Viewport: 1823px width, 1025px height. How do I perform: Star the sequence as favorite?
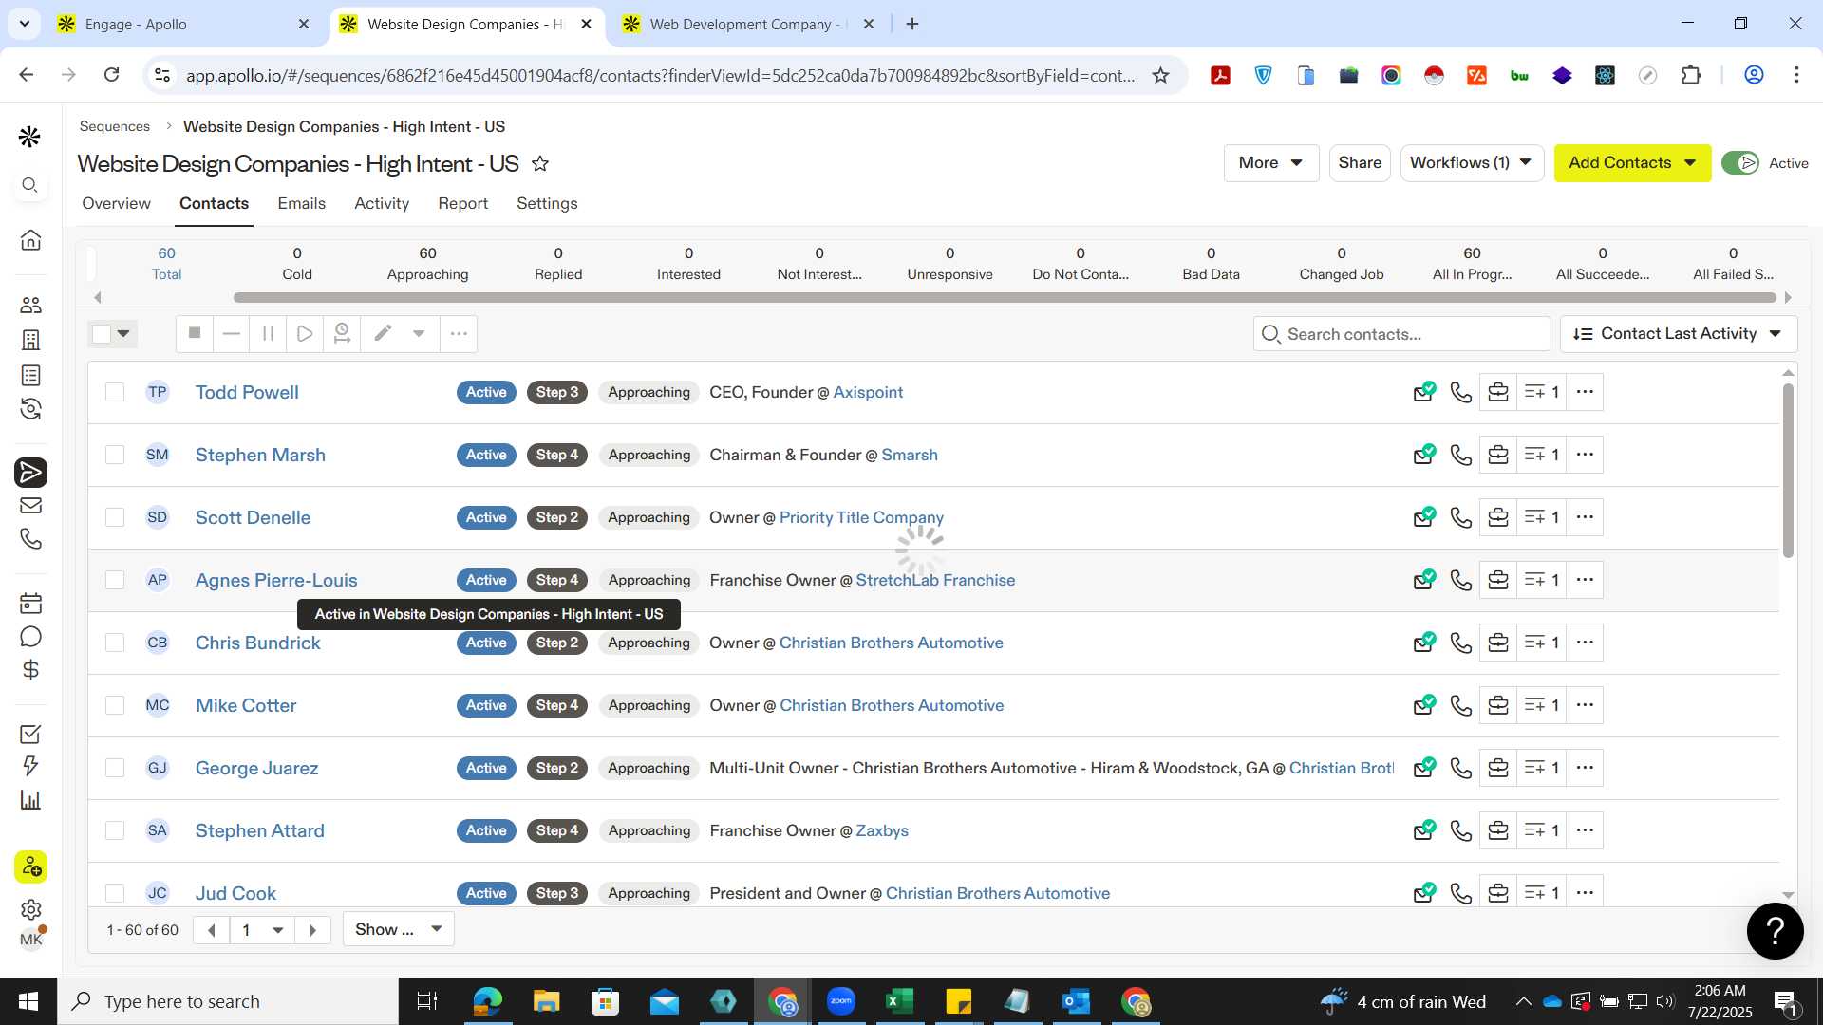click(540, 163)
